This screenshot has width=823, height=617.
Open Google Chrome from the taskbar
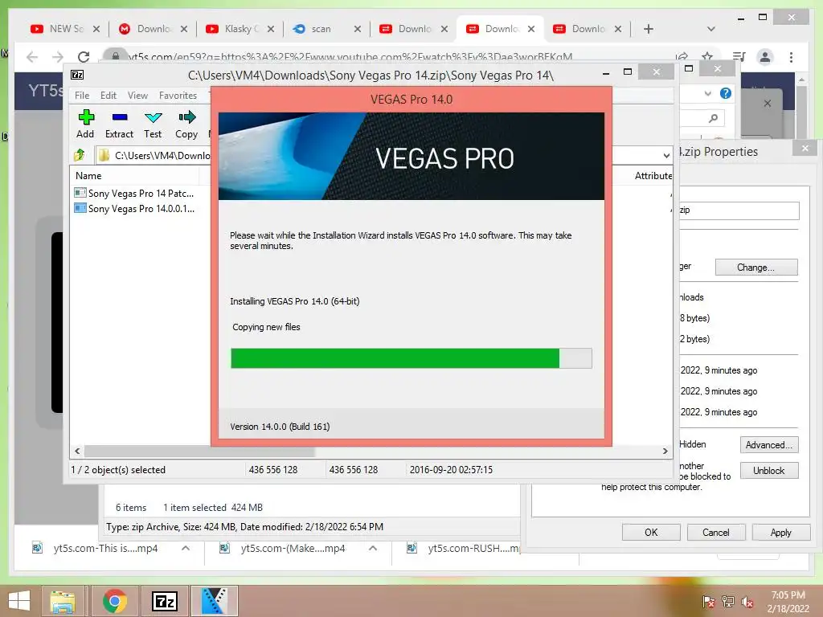click(x=114, y=601)
